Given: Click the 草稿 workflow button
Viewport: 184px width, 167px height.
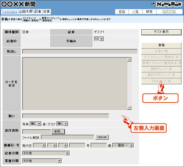Looking at the screenshot, I should 161,45.
